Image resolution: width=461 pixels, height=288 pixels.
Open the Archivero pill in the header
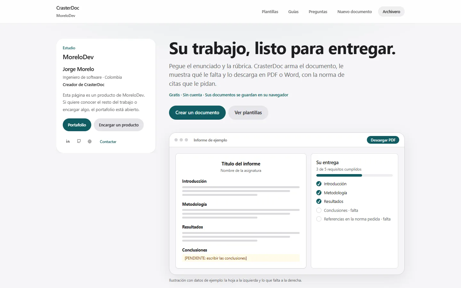coord(391,12)
